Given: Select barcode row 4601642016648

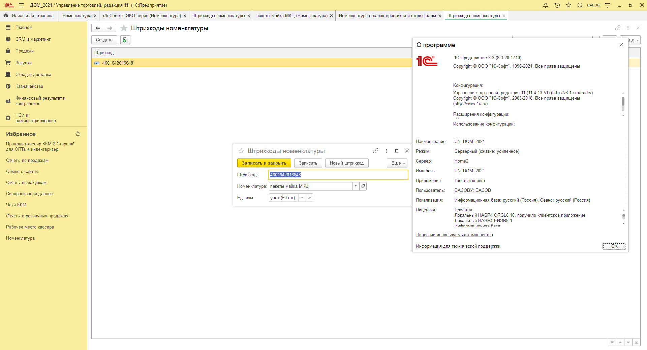Looking at the screenshot, I should (251, 63).
